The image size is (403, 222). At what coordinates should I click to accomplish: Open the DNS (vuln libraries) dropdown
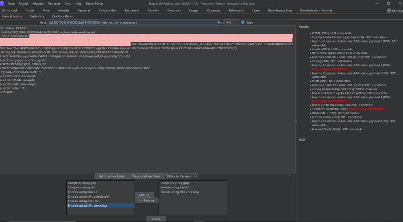click(x=181, y=176)
